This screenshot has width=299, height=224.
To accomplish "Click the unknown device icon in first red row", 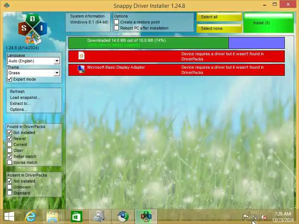I will point(81,56).
